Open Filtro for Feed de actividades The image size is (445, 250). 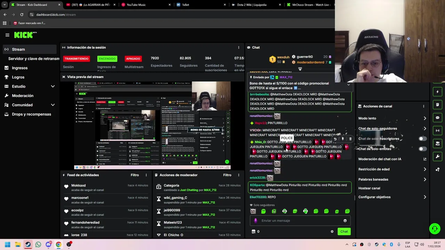click(x=135, y=175)
